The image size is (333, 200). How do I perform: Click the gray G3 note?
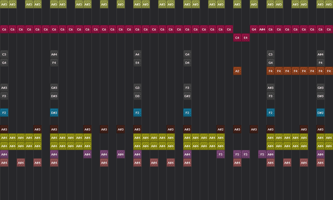[x=137, y=87]
